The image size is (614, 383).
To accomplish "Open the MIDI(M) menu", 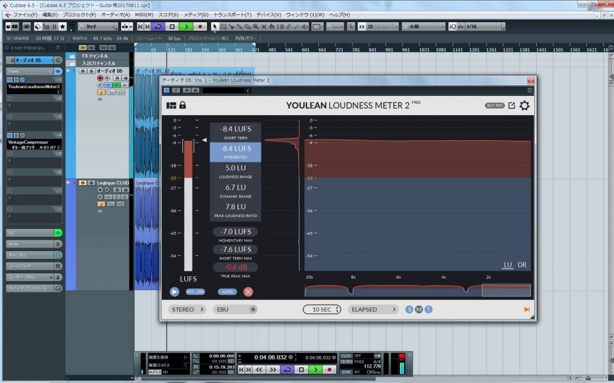I will point(143,14).
